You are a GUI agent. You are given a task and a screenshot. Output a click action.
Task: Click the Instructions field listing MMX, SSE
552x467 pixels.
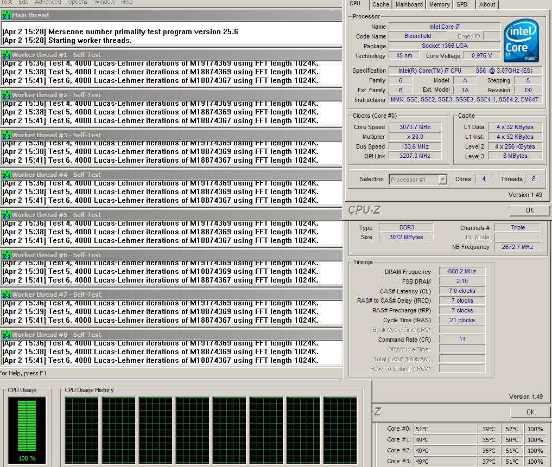[x=464, y=100]
